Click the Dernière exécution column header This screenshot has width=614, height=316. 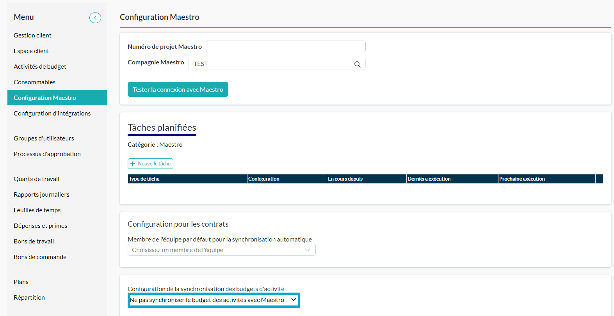click(x=452, y=179)
